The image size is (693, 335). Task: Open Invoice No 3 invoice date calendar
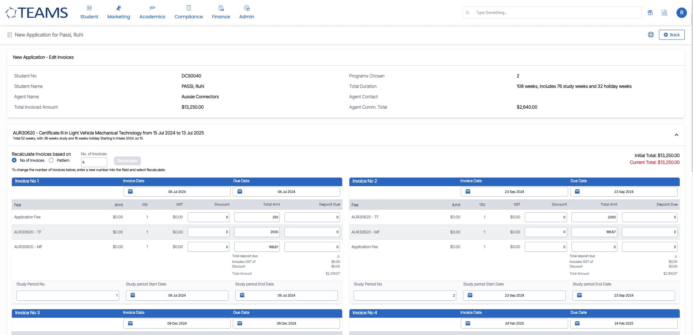click(x=131, y=323)
